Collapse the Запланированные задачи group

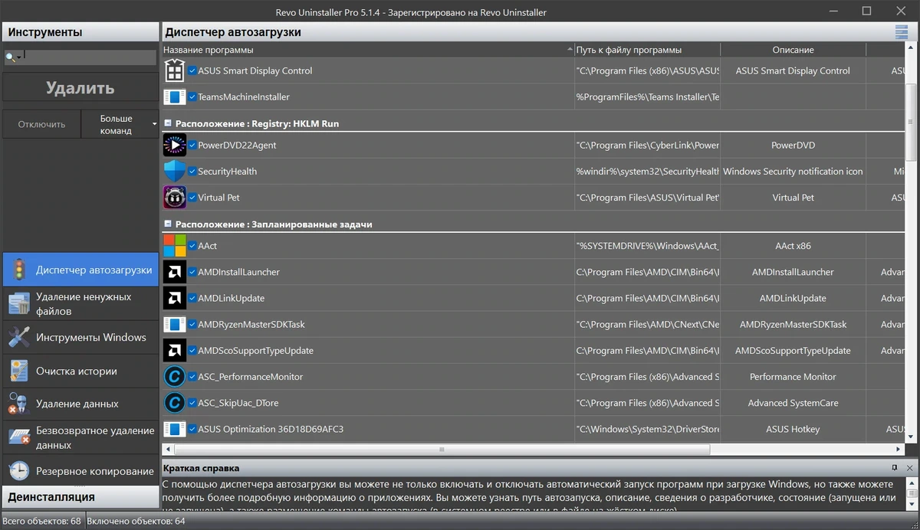(x=167, y=224)
